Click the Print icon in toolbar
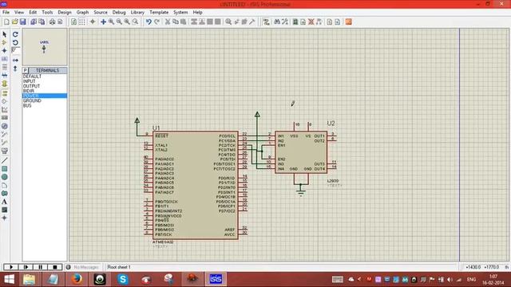511x287 pixels. 52,22
